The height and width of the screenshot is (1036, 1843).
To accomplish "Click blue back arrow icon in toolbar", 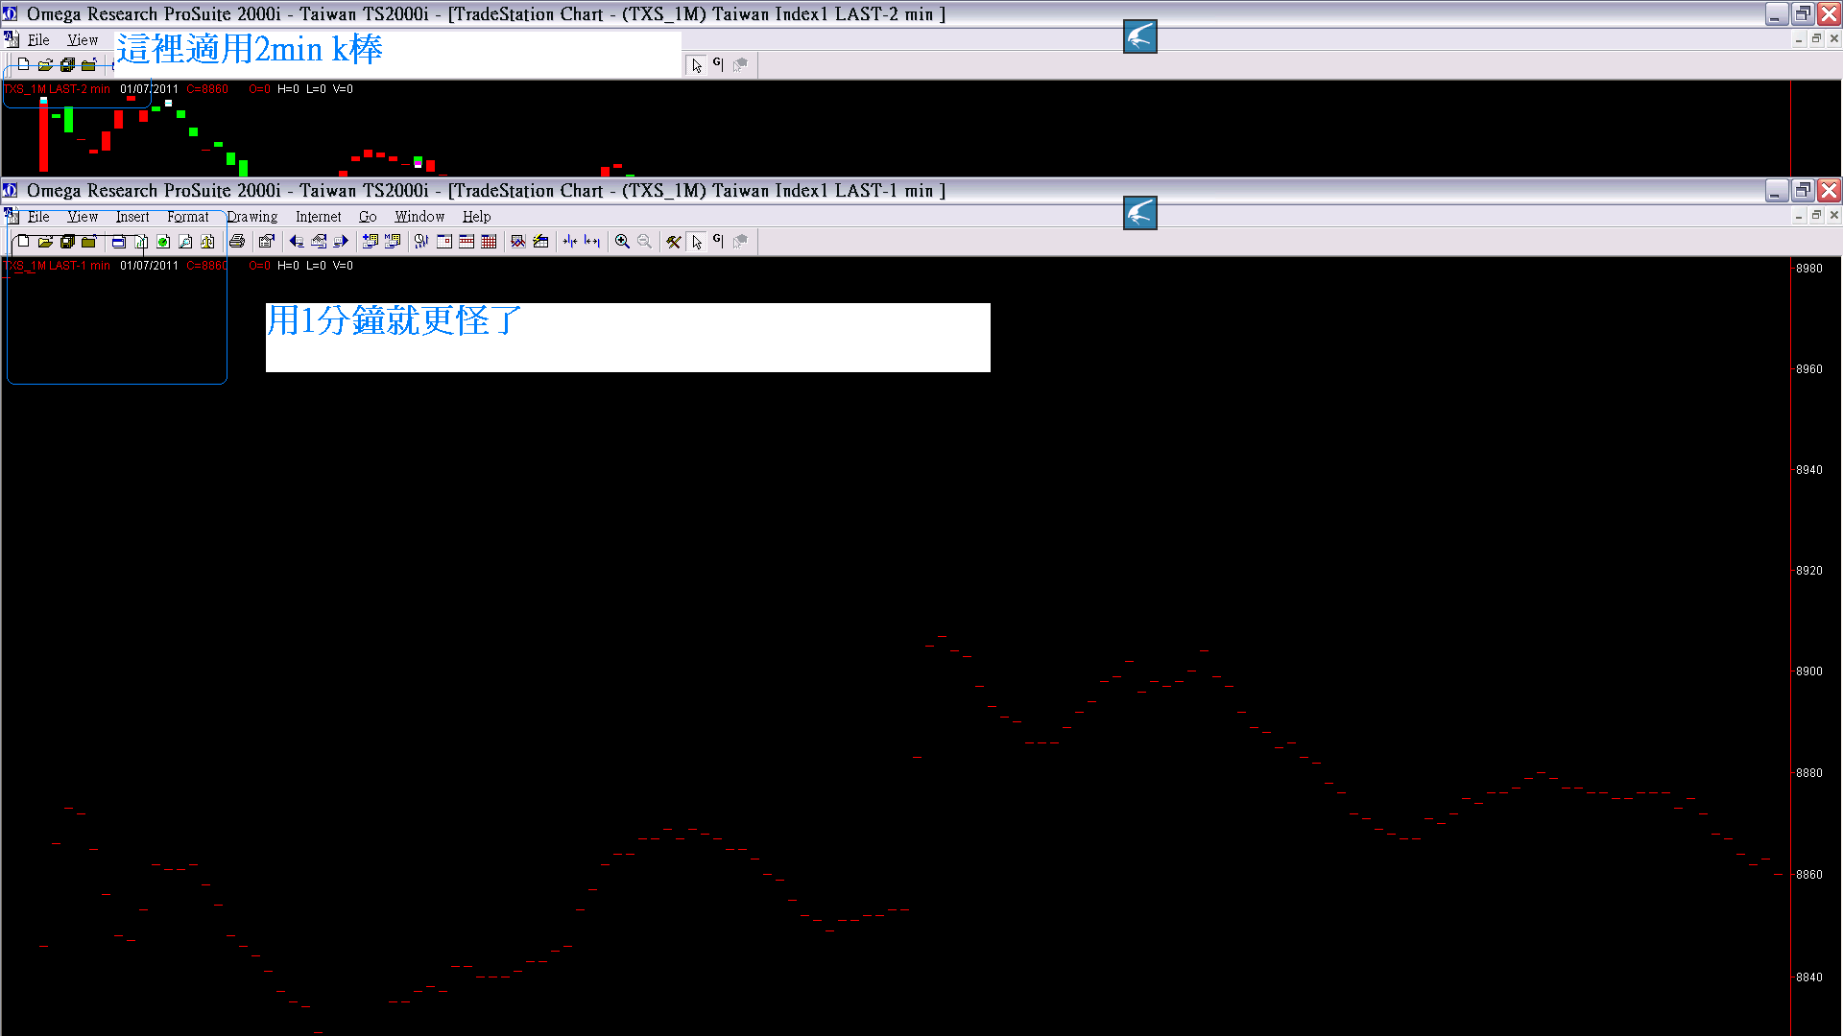I will tap(297, 242).
